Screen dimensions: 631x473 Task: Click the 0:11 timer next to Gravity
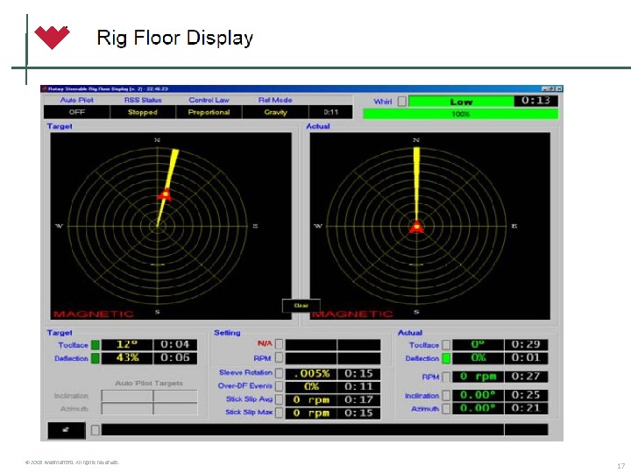[x=330, y=112]
